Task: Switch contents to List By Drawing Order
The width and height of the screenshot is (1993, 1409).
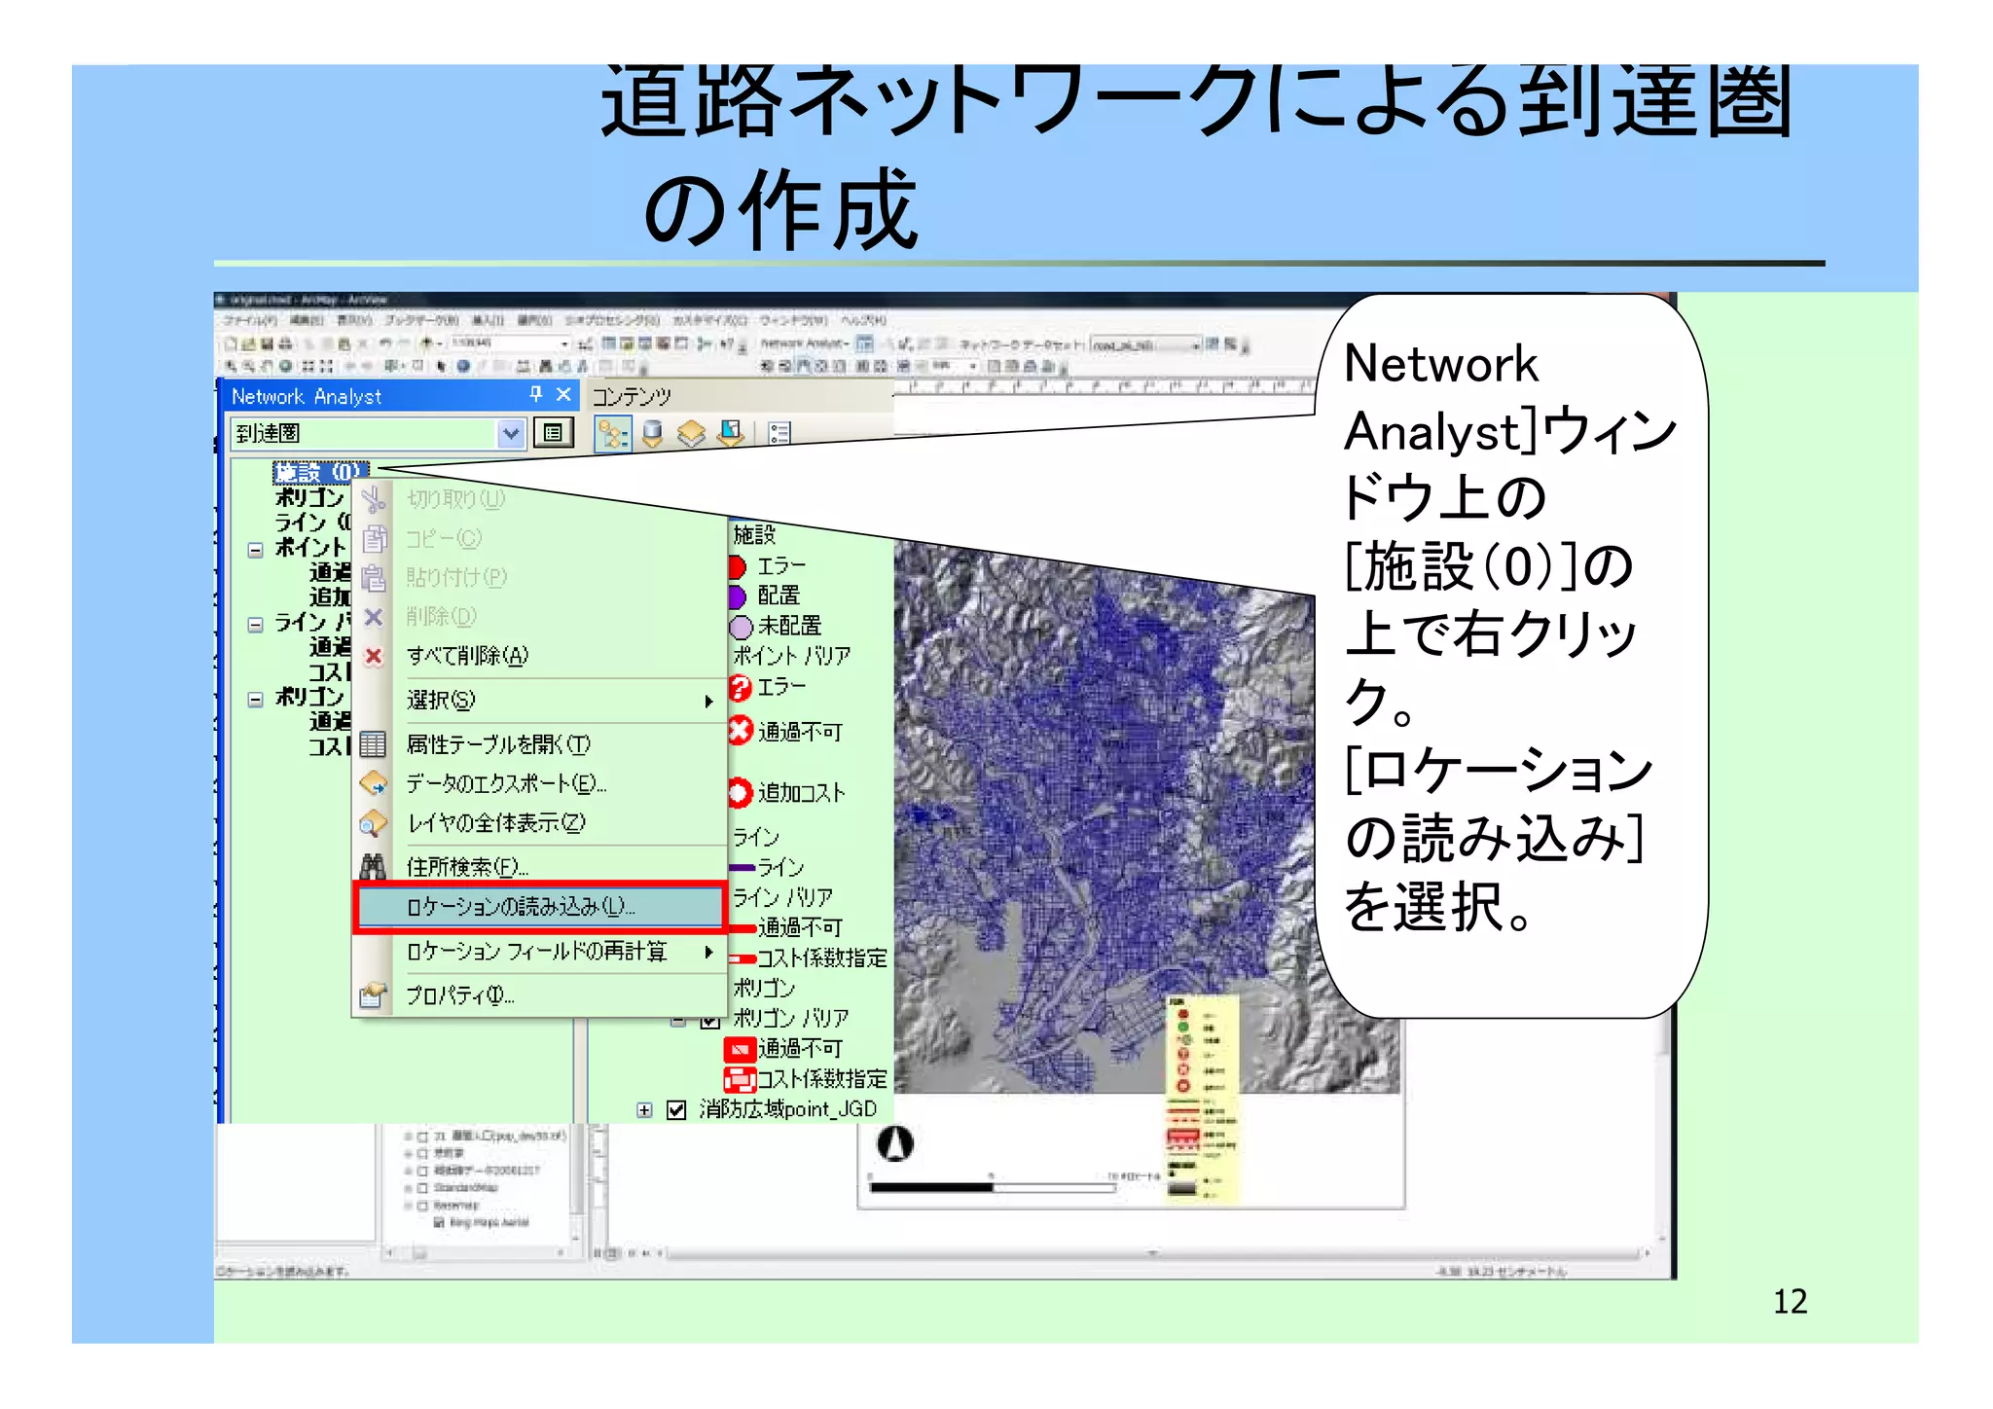Action: pos(612,434)
